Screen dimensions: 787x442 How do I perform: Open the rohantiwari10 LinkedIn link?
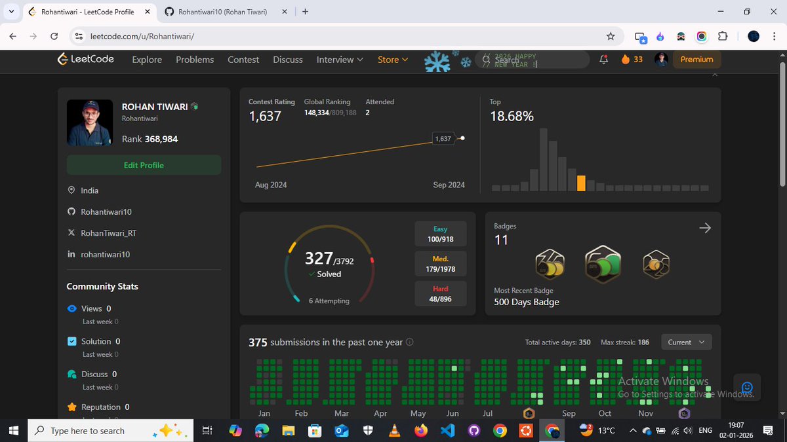click(x=106, y=254)
